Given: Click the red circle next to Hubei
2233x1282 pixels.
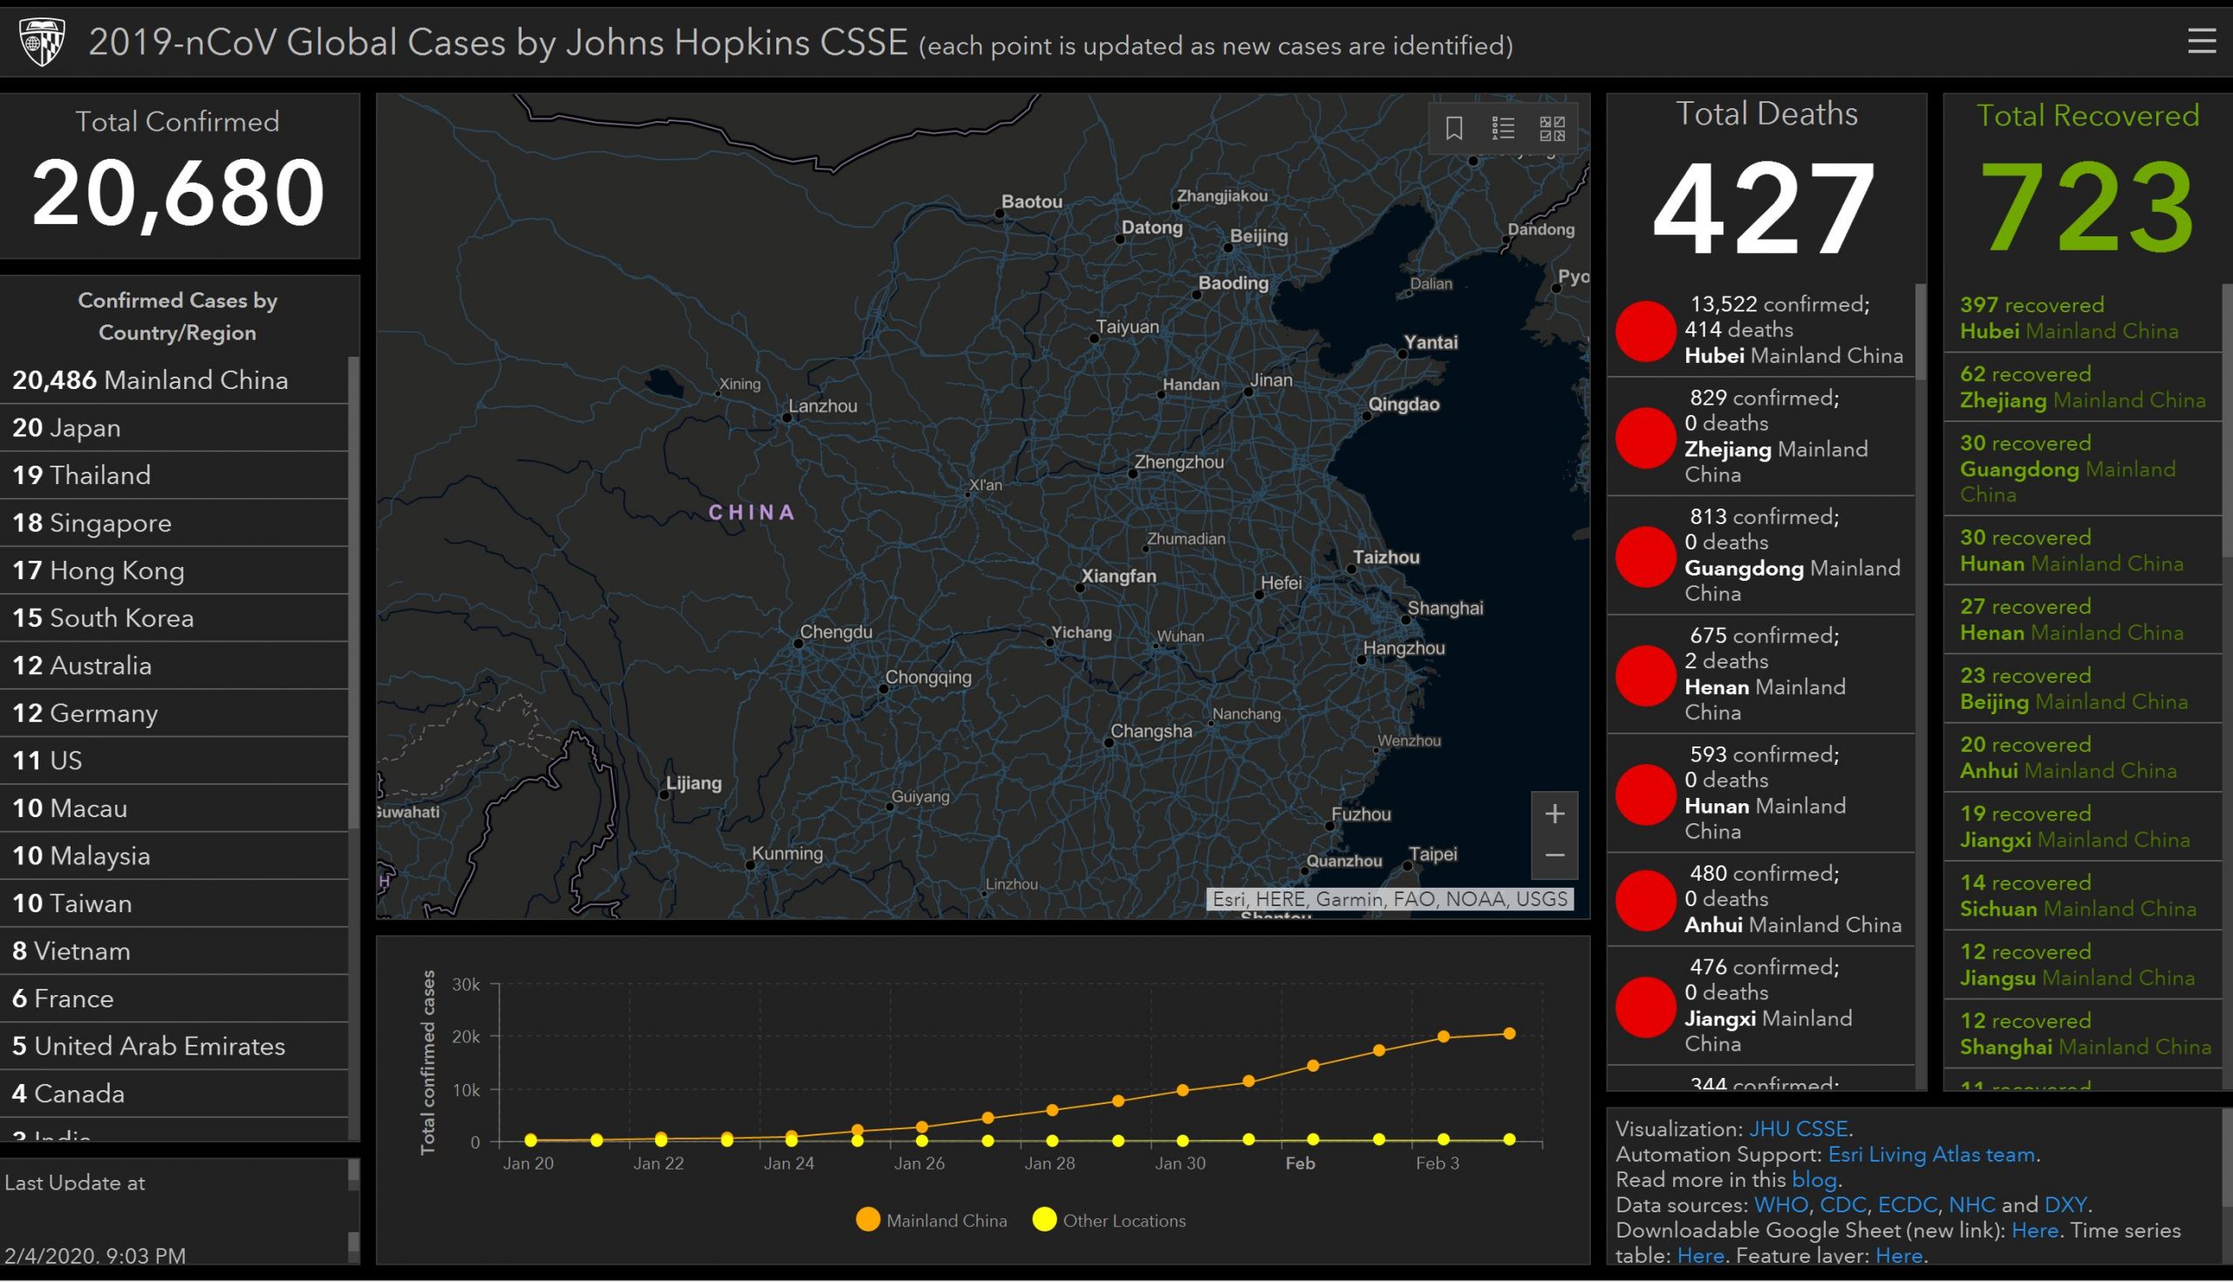Looking at the screenshot, I should point(1645,331).
